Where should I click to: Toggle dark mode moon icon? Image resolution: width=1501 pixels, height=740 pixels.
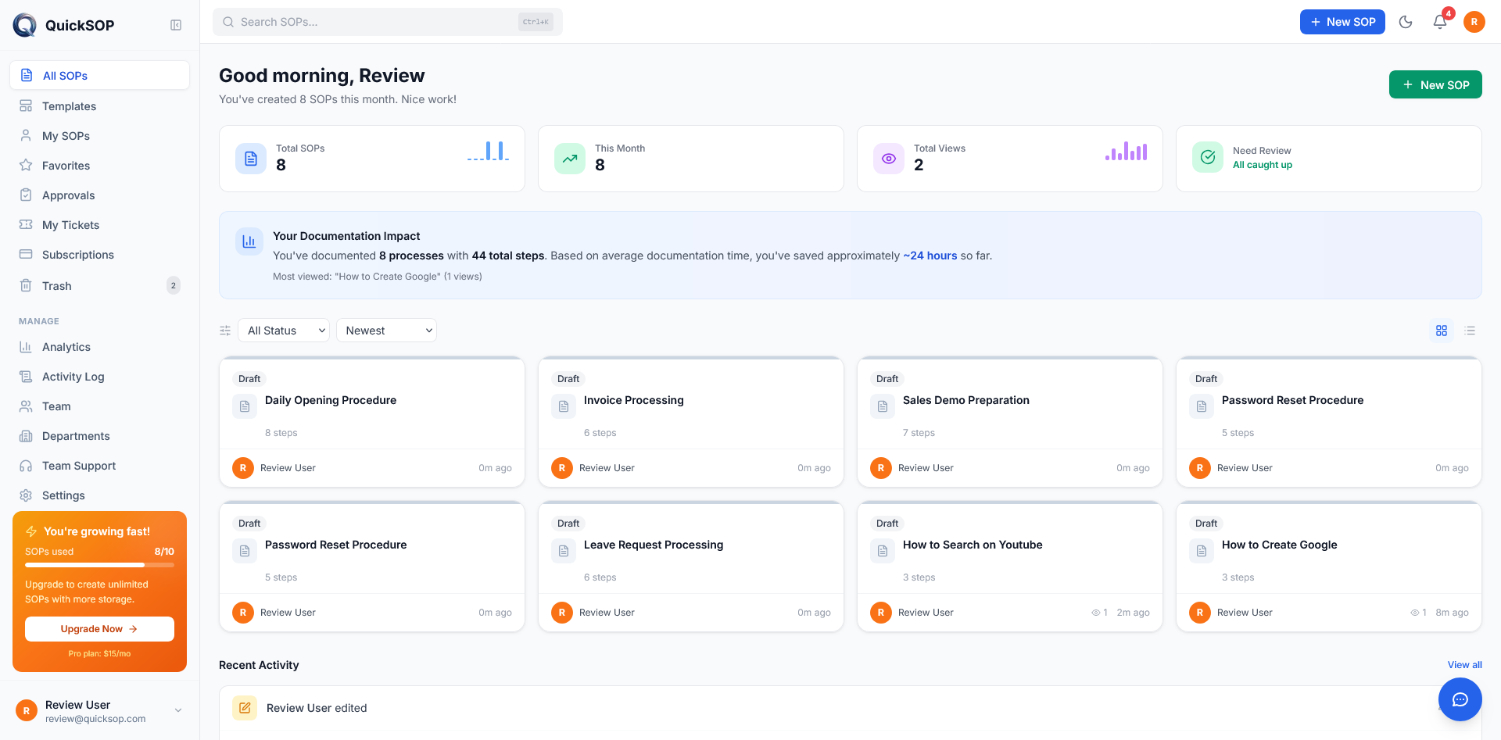1406,22
